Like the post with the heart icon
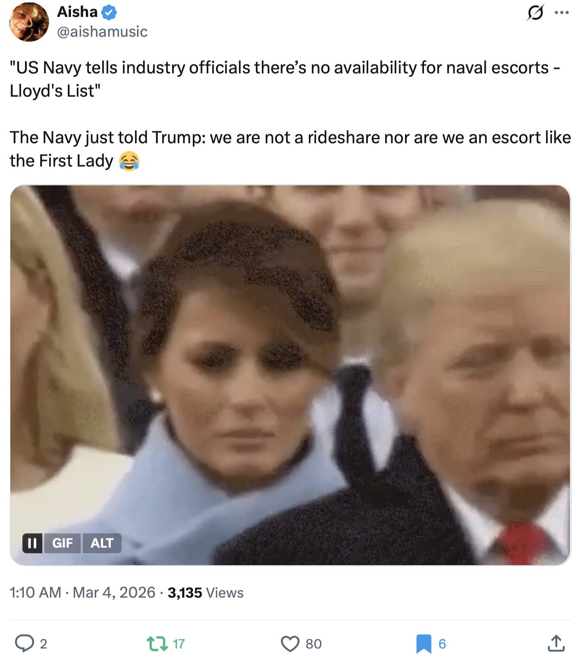Image resolution: width=587 pixels, height=657 pixels. click(290, 644)
